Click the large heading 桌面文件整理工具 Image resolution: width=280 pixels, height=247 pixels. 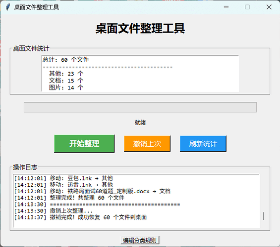coord(140,29)
